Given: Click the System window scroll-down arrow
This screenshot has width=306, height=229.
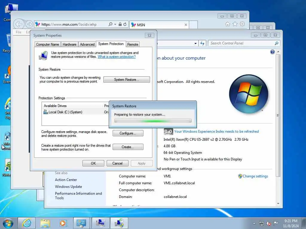Looking at the screenshot, I should click(x=278, y=203).
